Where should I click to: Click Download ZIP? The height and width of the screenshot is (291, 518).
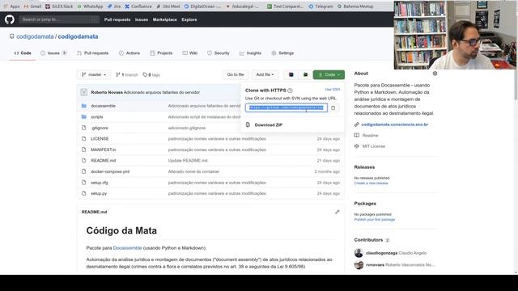268,125
